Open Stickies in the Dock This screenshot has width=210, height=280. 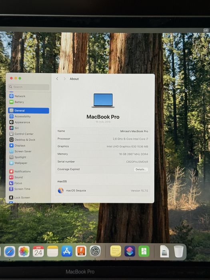pos(116,251)
